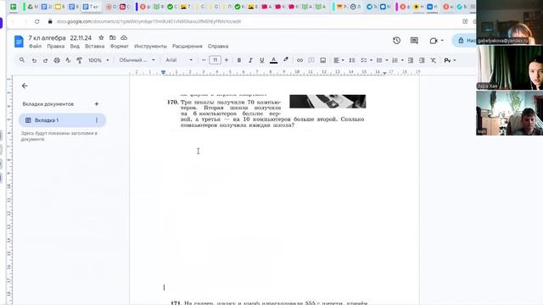Viewport: 543px width, 305px height.
Task: Open the text alignment dropdown
Action: 339,60
